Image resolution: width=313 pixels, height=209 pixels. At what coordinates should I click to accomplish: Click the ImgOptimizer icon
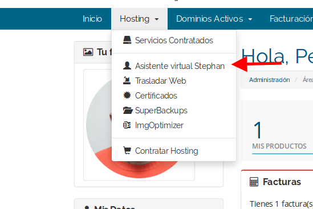tap(127, 125)
